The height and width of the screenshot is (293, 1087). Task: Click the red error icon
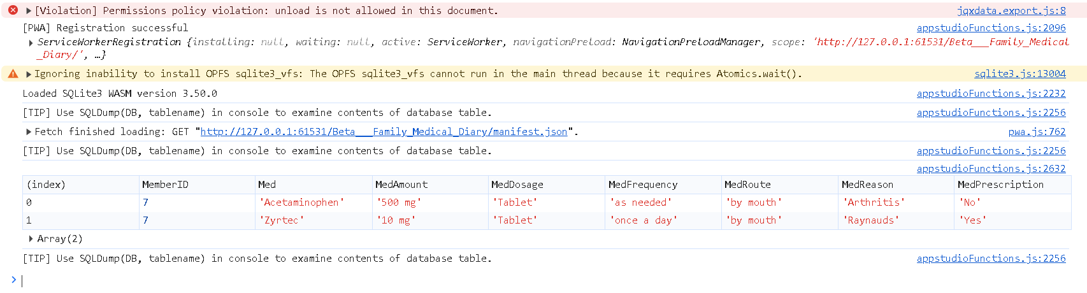pos(13,10)
